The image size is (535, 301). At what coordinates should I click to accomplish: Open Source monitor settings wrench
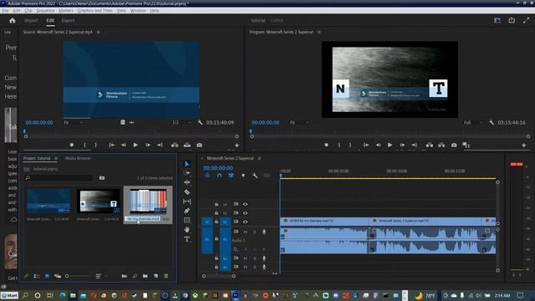coord(200,122)
